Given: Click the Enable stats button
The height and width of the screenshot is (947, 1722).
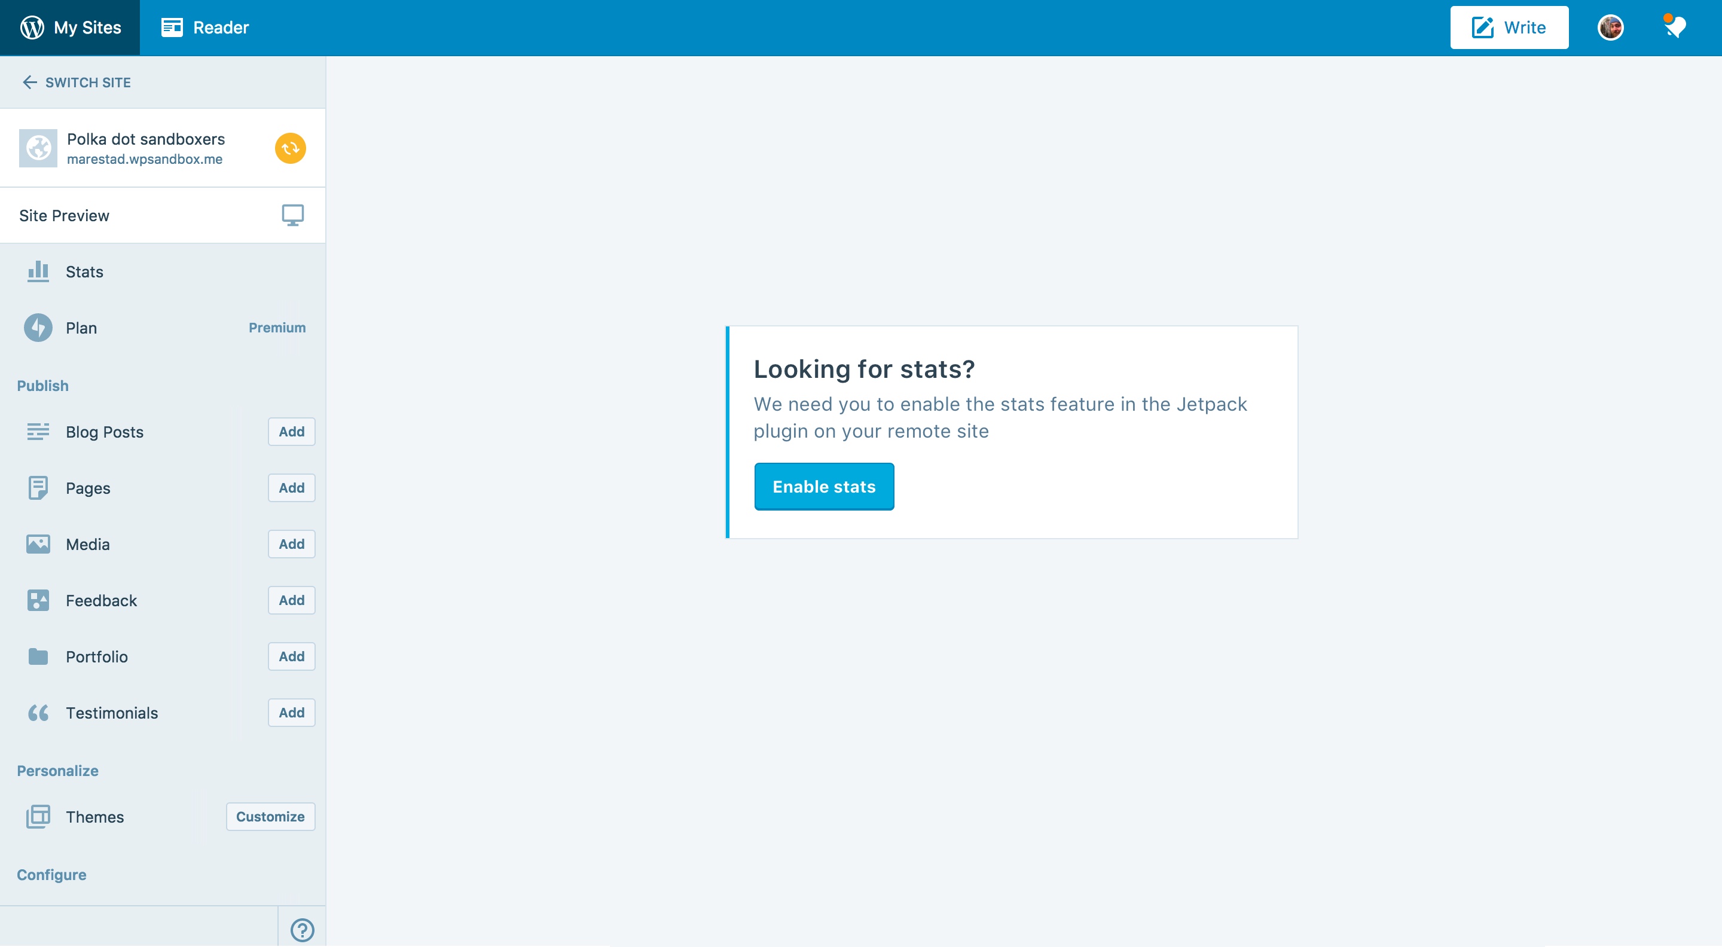Looking at the screenshot, I should click(823, 487).
